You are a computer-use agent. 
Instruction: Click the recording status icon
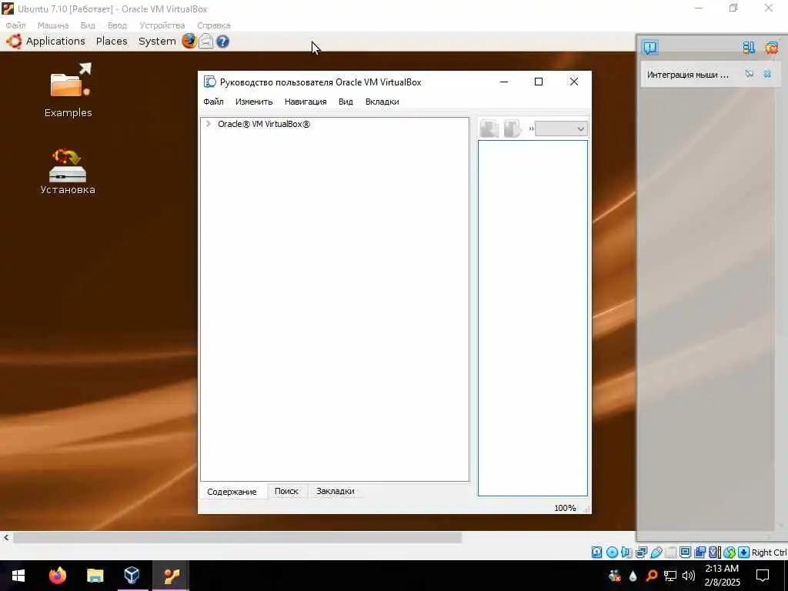(700, 553)
